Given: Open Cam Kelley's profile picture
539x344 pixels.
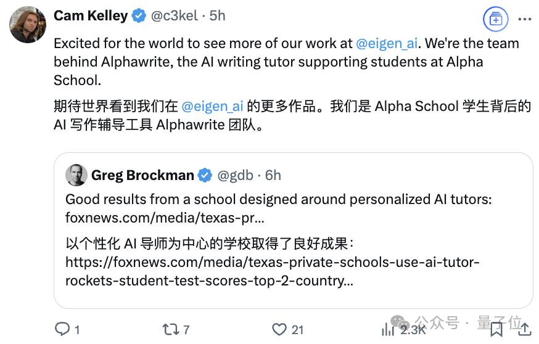Looking at the screenshot, I should pyautogui.click(x=28, y=25).
